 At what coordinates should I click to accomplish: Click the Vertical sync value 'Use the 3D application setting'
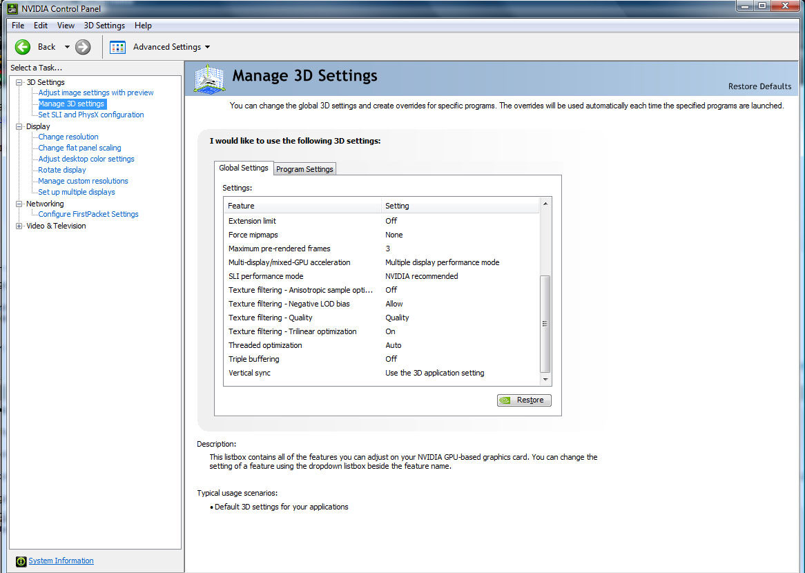[435, 373]
